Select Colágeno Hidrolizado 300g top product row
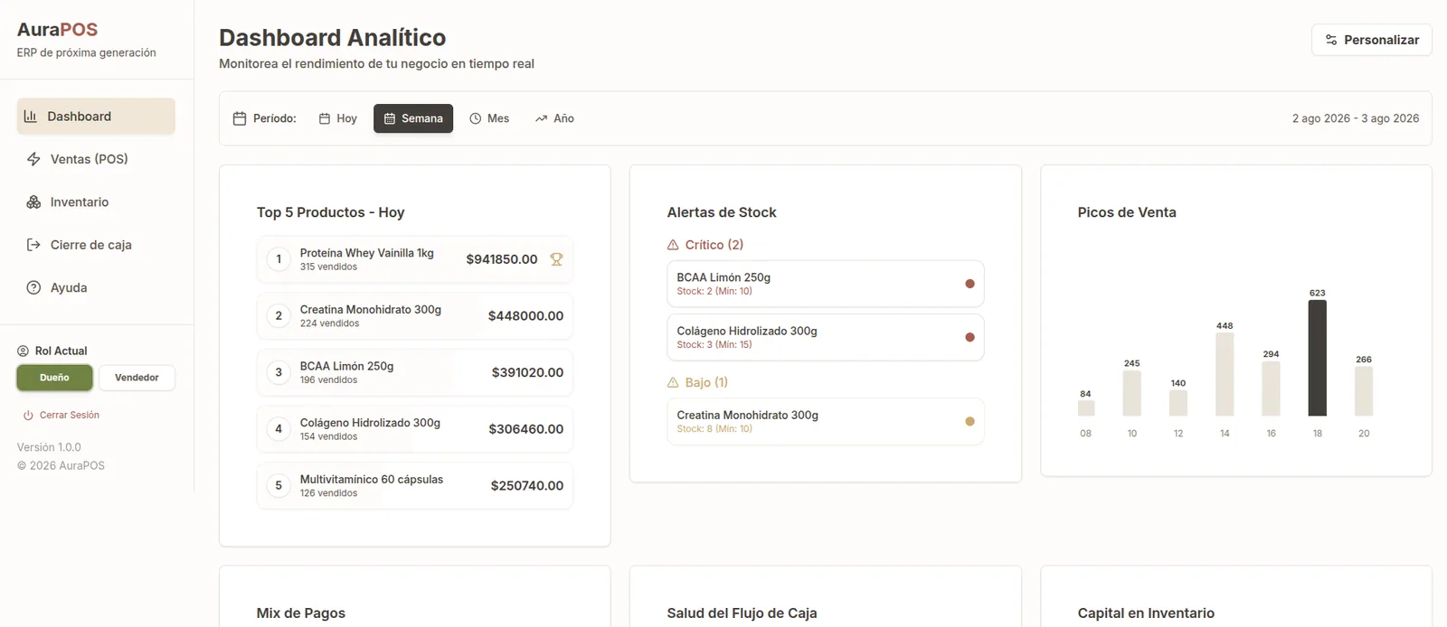The image size is (1447, 627). (415, 429)
